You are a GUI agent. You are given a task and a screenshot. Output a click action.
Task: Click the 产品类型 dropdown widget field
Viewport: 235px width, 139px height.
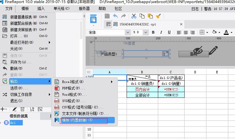click(146, 54)
